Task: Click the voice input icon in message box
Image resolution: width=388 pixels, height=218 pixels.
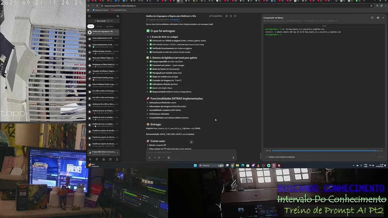Action: 233,157
